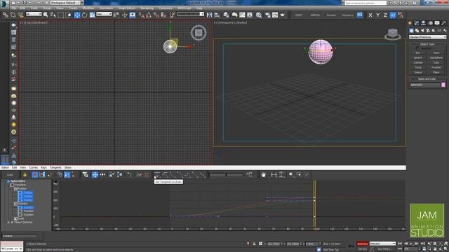449x252 pixels.
Task: Toggle the Angle Snap icon
Action: point(148,15)
